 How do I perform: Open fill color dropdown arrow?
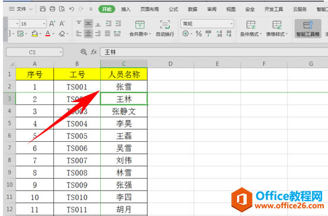point(40,34)
